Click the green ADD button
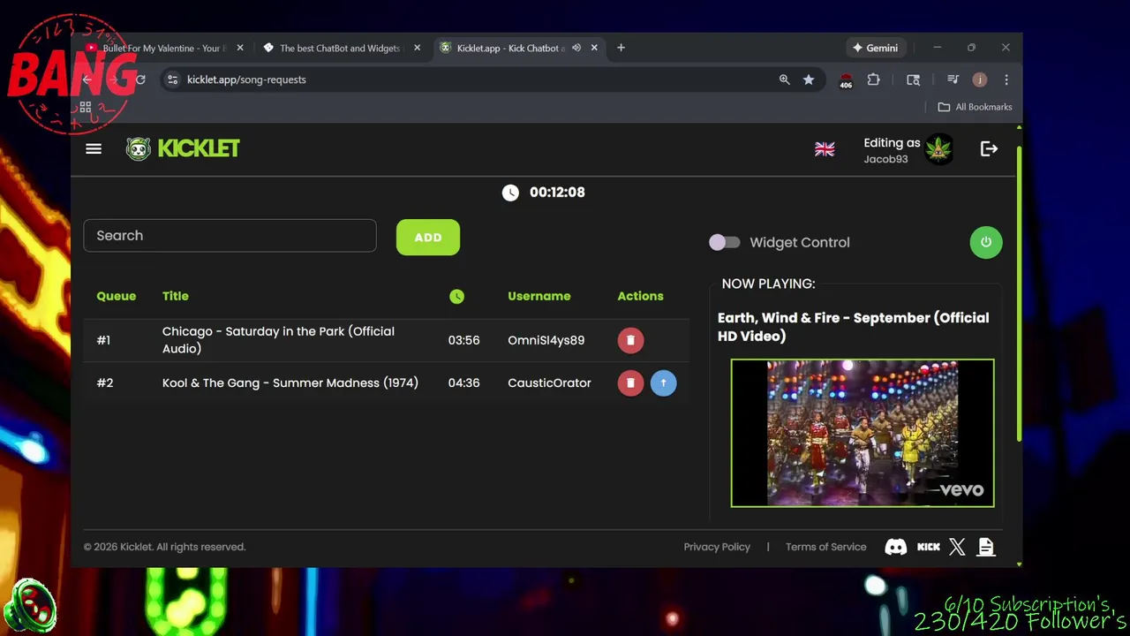 click(428, 238)
